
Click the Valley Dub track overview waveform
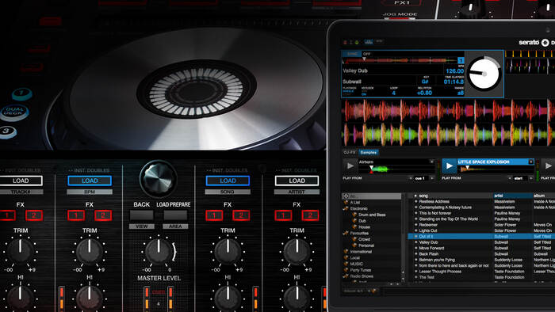coord(400,60)
